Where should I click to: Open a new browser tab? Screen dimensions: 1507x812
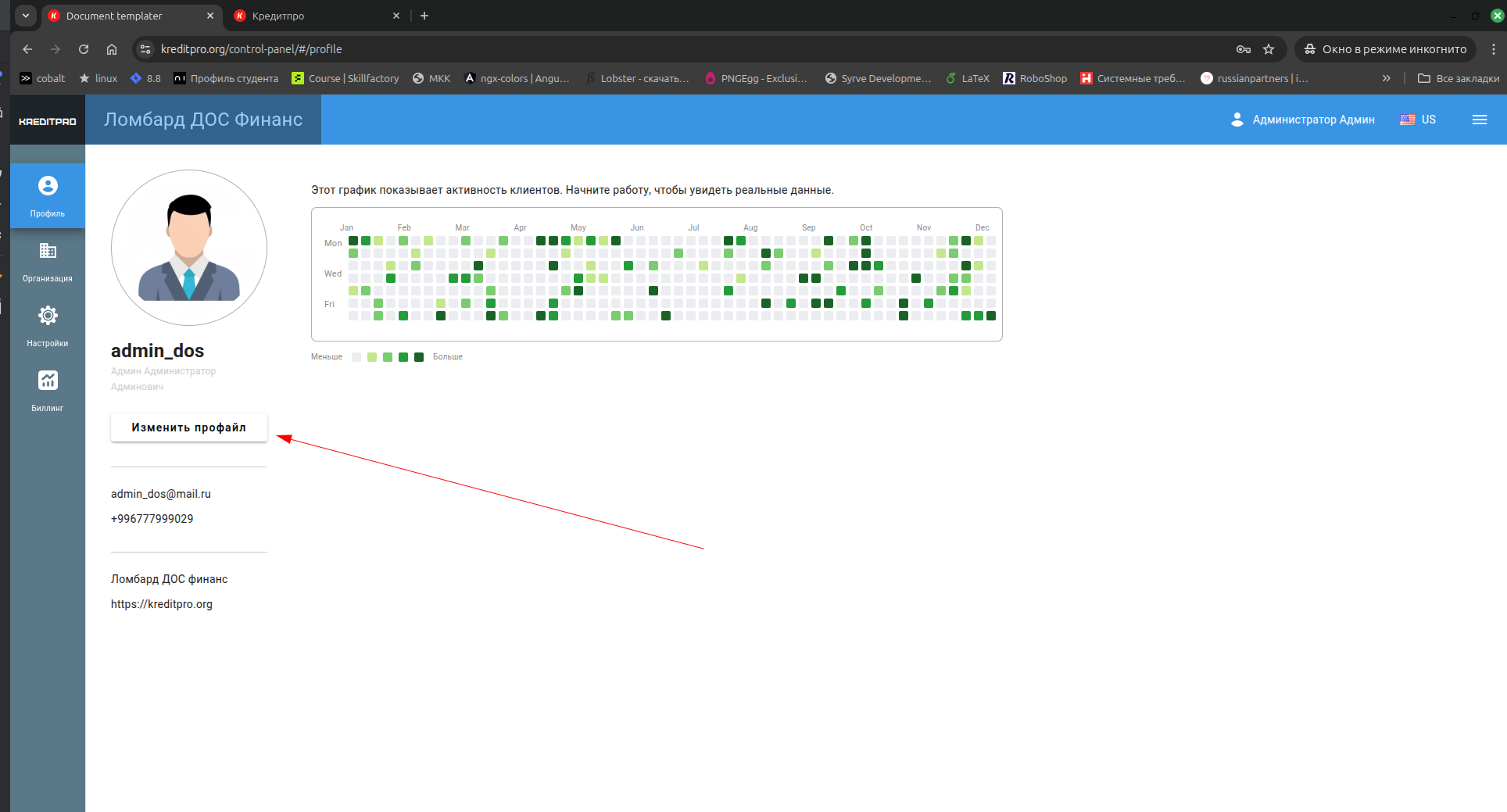(x=424, y=16)
